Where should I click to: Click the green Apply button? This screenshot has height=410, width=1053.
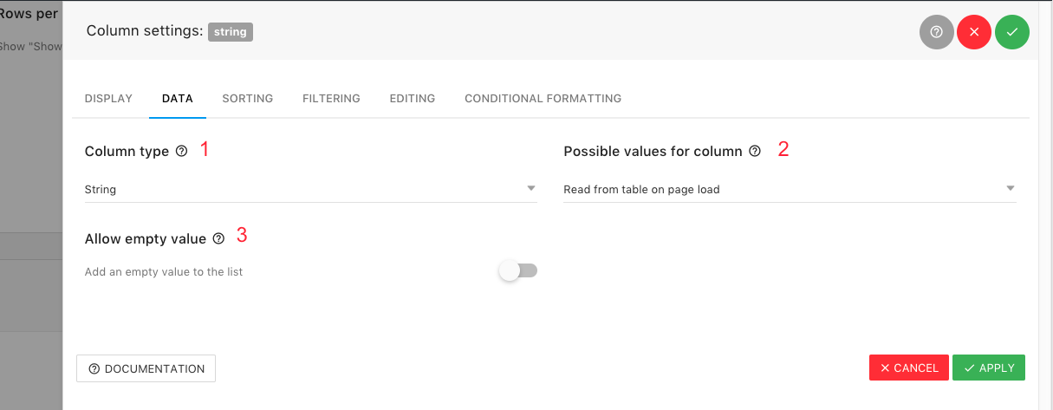pos(989,368)
